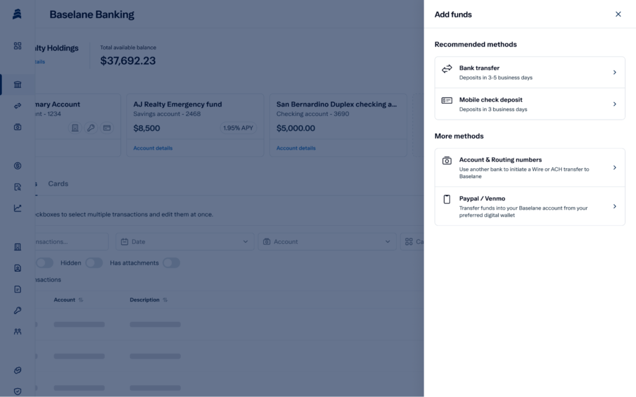Click the Baselane logo in the sidebar
The image size is (636, 397).
[x=17, y=14]
